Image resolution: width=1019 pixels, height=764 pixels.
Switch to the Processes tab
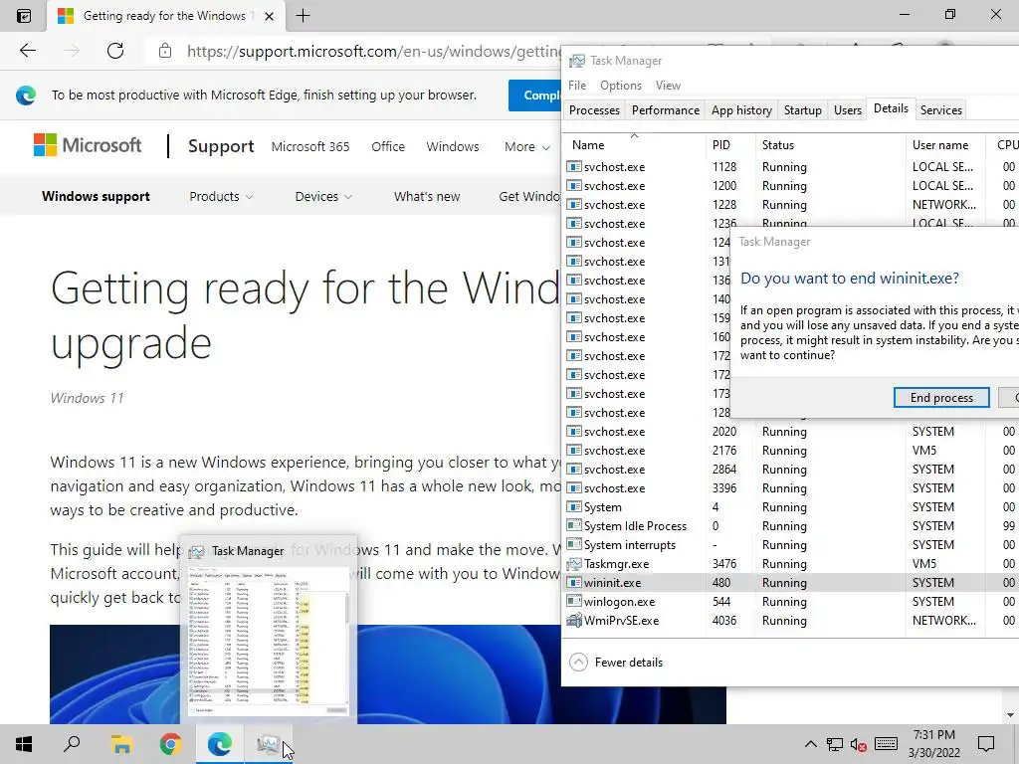pos(594,110)
